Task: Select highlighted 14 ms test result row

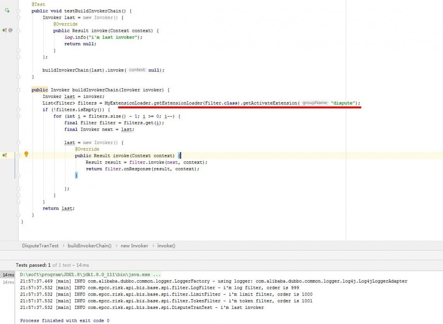Action: (x=8, y=275)
